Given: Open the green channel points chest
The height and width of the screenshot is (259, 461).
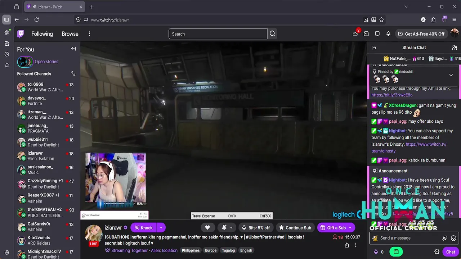Looking at the screenshot, I should coord(396,252).
